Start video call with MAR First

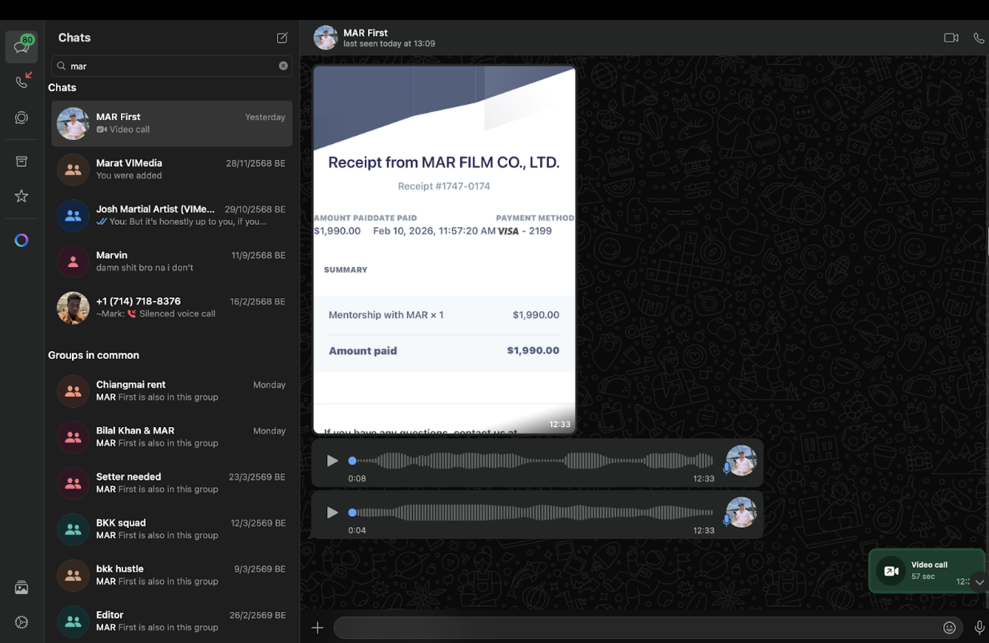pos(951,38)
